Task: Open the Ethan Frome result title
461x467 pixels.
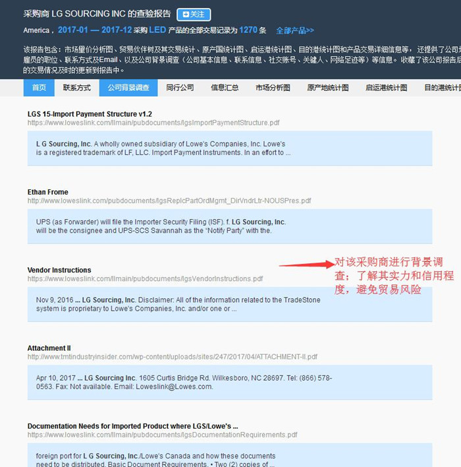Action: click(47, 192)
